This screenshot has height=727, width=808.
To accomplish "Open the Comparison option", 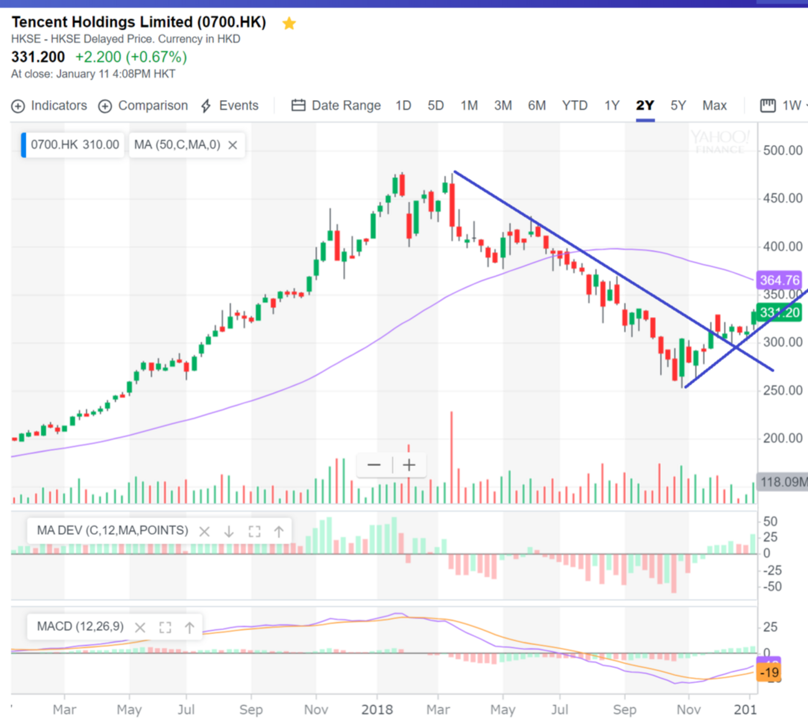I will click(143, 106).
